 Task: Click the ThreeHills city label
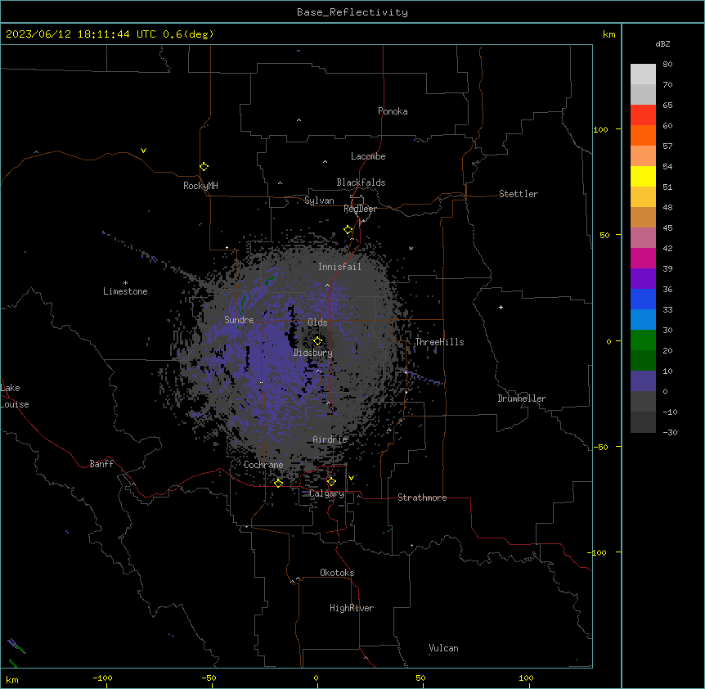click(439, 342)
